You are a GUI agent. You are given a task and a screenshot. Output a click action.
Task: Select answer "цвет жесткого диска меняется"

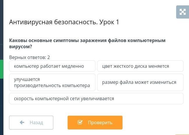140,66
